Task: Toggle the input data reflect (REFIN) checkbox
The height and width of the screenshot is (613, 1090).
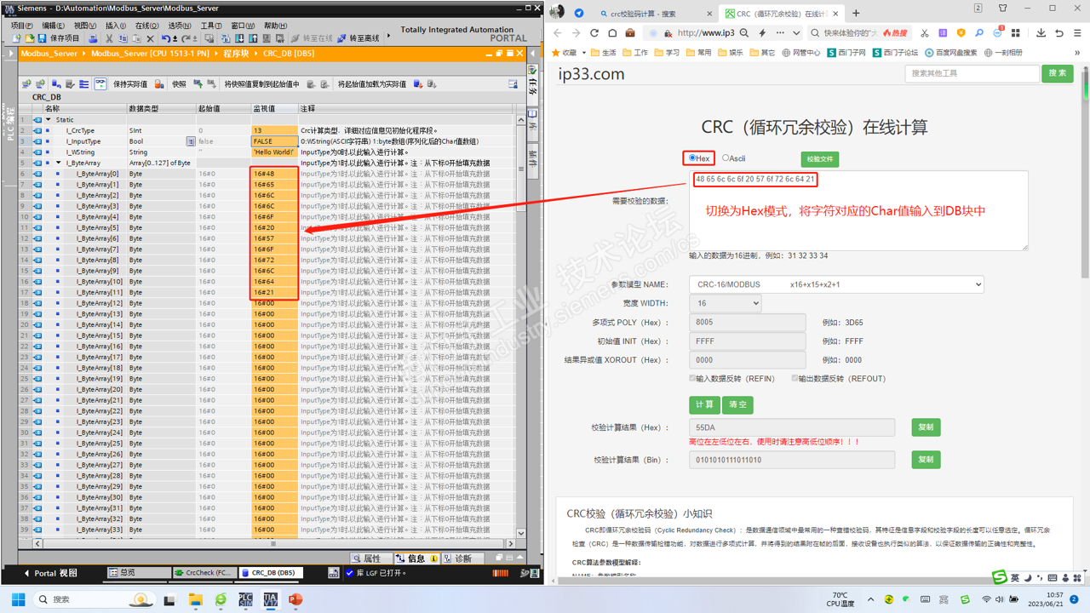Action: point(693,378)
